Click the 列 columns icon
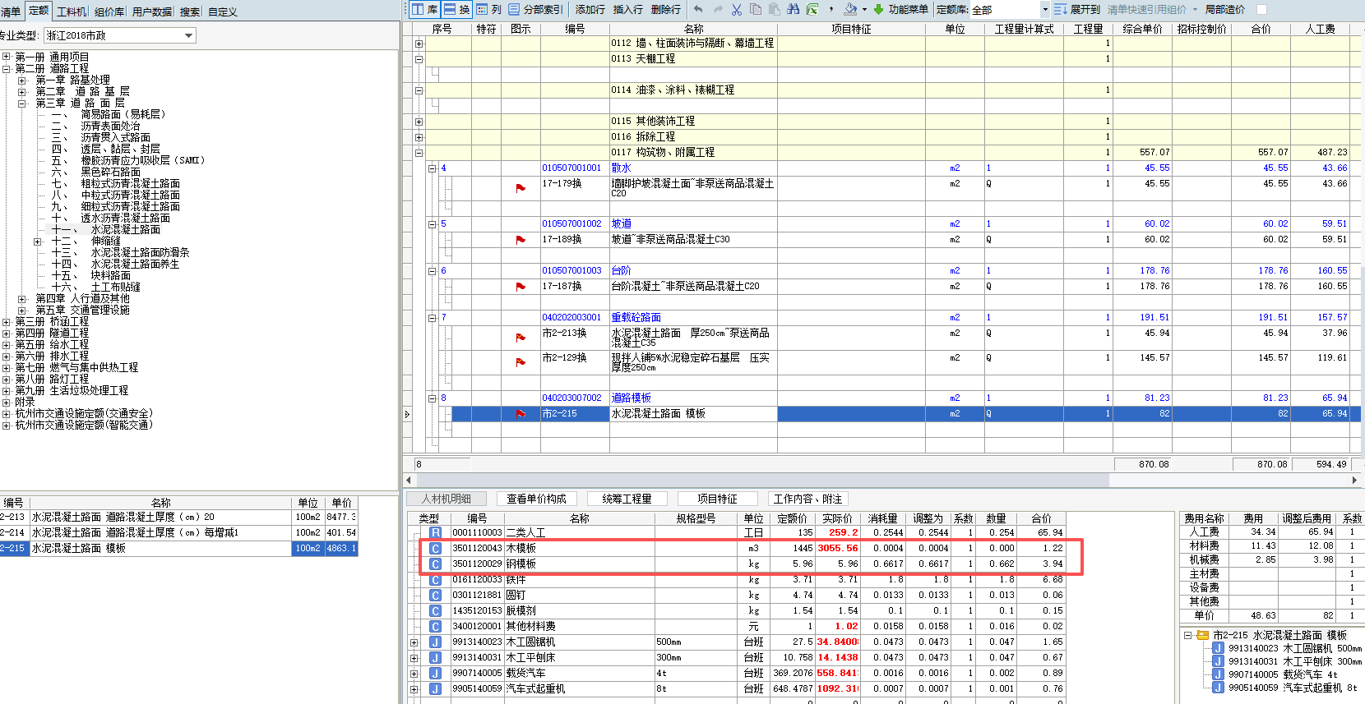 coord(482,9)
